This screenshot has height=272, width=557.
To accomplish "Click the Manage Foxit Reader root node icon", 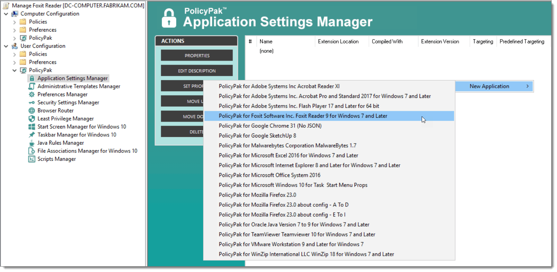I will click(6, 6).
